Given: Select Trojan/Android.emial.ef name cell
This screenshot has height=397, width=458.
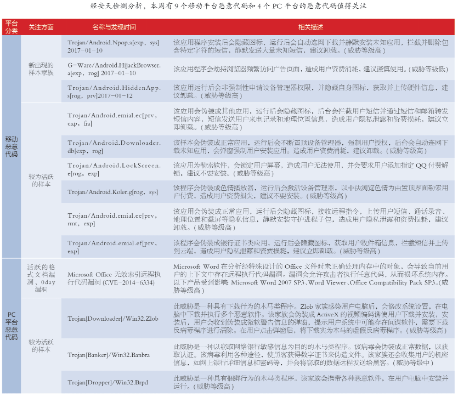Looking at the screenshot, I should (114, 247).
